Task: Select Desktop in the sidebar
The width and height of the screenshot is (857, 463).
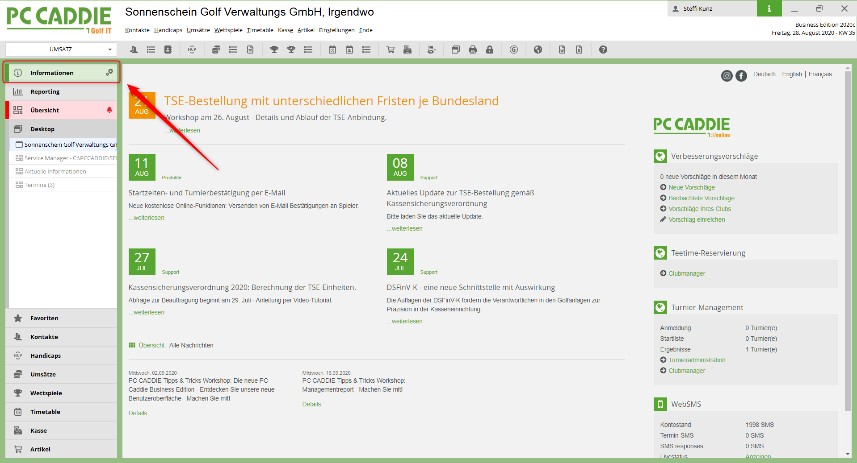Action: (62, 129)
